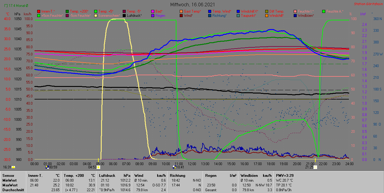Click the purple Regen legend swatch
The width and height of the screenshot is (384, 193).
pos(153,15)
